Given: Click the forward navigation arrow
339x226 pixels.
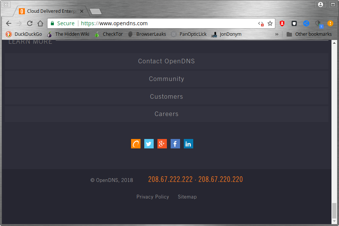Looking at the screenshot, I should [19, 23].
